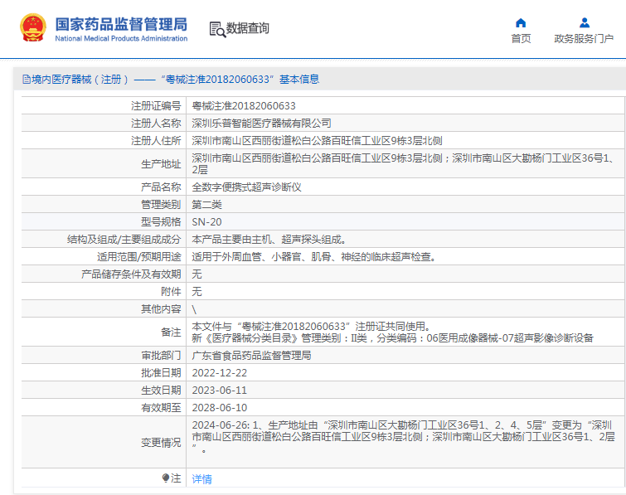Click the backslash value for 其他内容
The height and width of the screenshot is (495, 626).
[194, 309]
